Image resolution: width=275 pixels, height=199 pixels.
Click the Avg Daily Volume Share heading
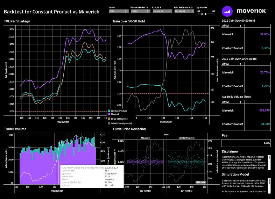[x=236, y=97]
